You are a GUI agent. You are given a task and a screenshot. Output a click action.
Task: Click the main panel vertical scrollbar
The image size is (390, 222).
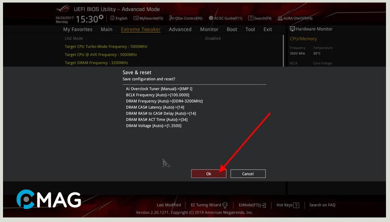[283, 51]
